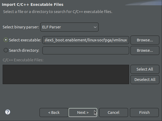Click the 'Search directory:' label text

pos(24,50)
